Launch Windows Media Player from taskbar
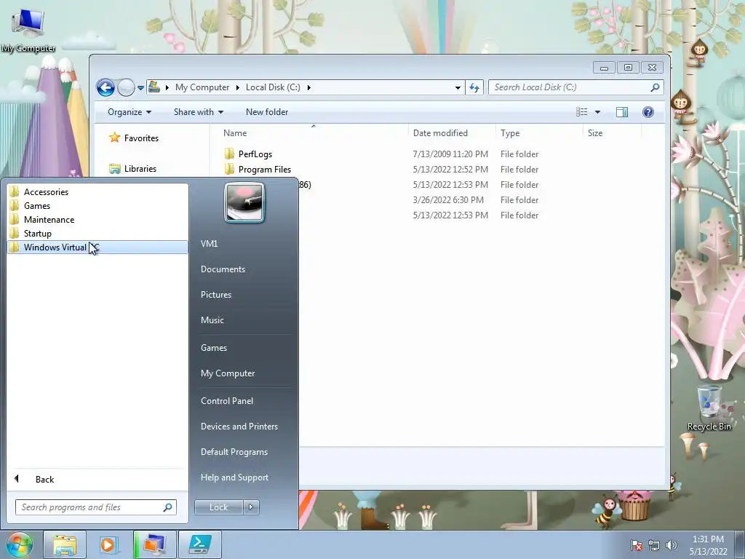Viewport: 745px width, 559px height. click(108, 544)
